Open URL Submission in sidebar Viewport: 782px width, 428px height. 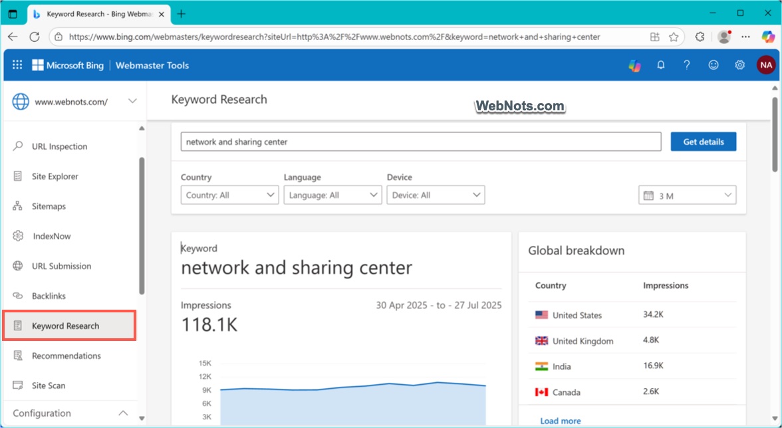pyautogui.click(x=62, y=266)
